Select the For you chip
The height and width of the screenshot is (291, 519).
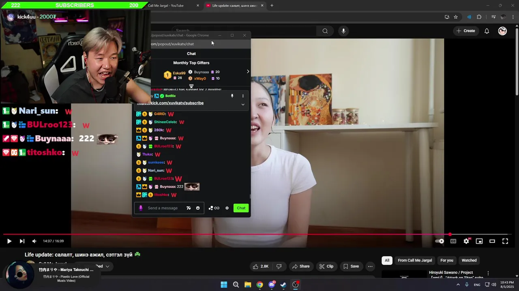447,260
